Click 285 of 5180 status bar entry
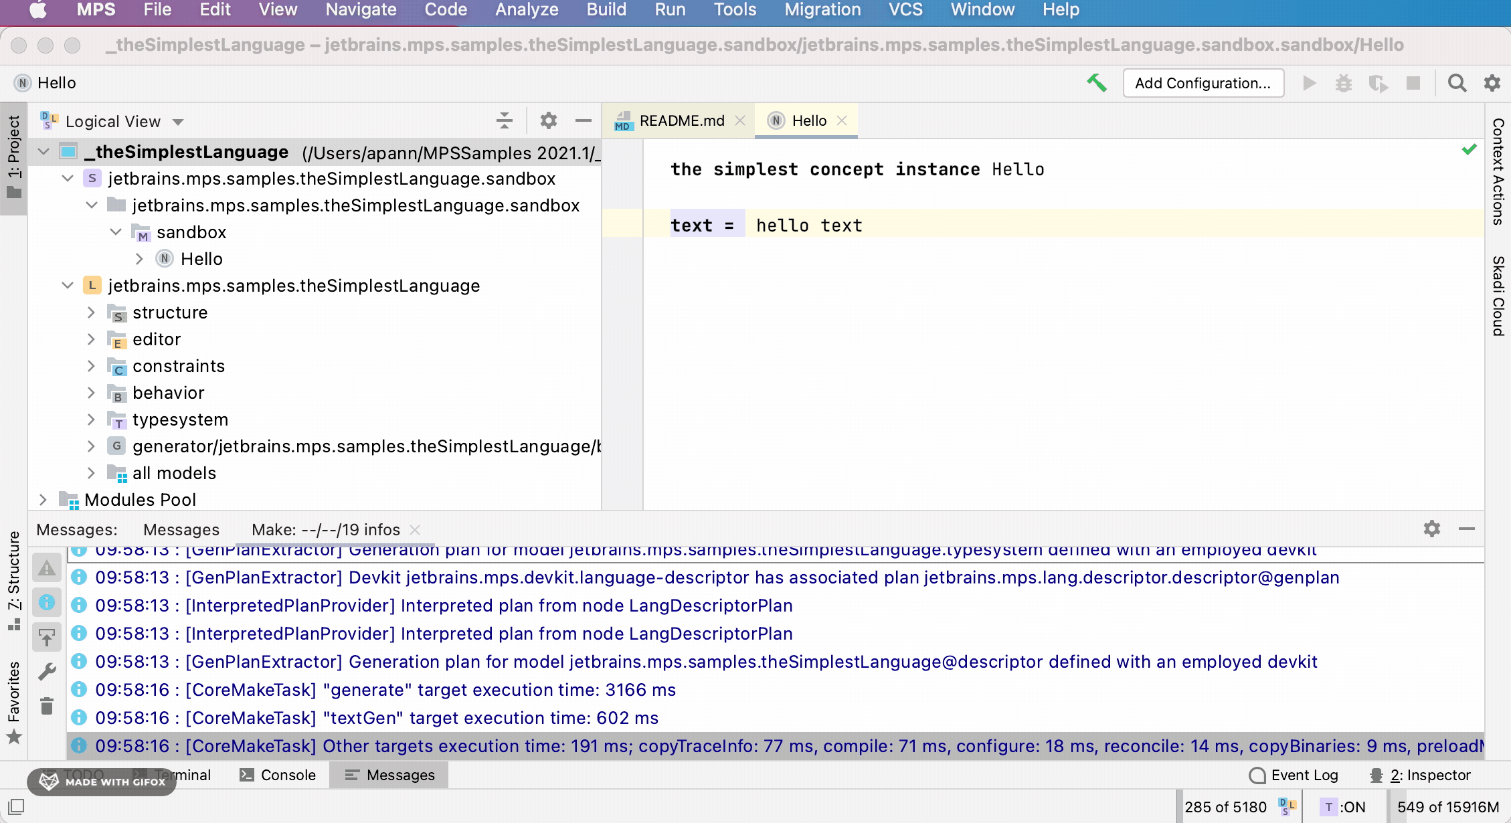Viewport: 1511px width, 823px height. [x=1225, y=807]
